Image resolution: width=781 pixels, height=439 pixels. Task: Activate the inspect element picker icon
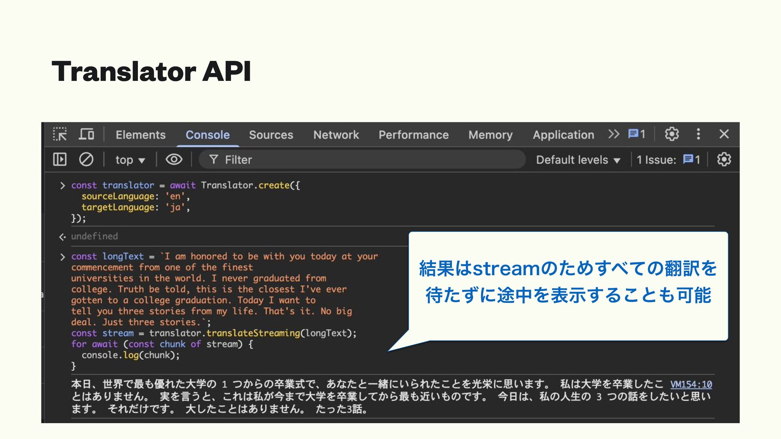click(60, 134)
